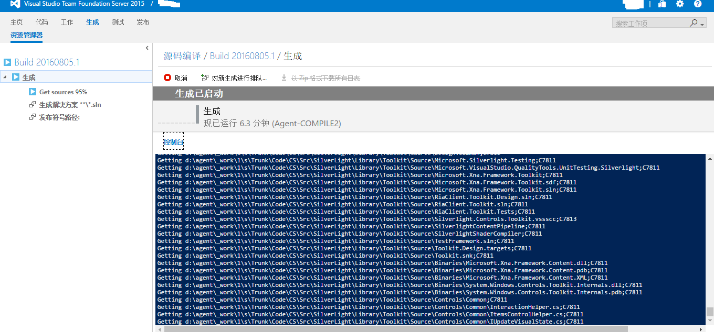Image resolution: width=714 pixels, height=332 pixels.
Task: Open the help question mark icon
Action: click(698, 4)
